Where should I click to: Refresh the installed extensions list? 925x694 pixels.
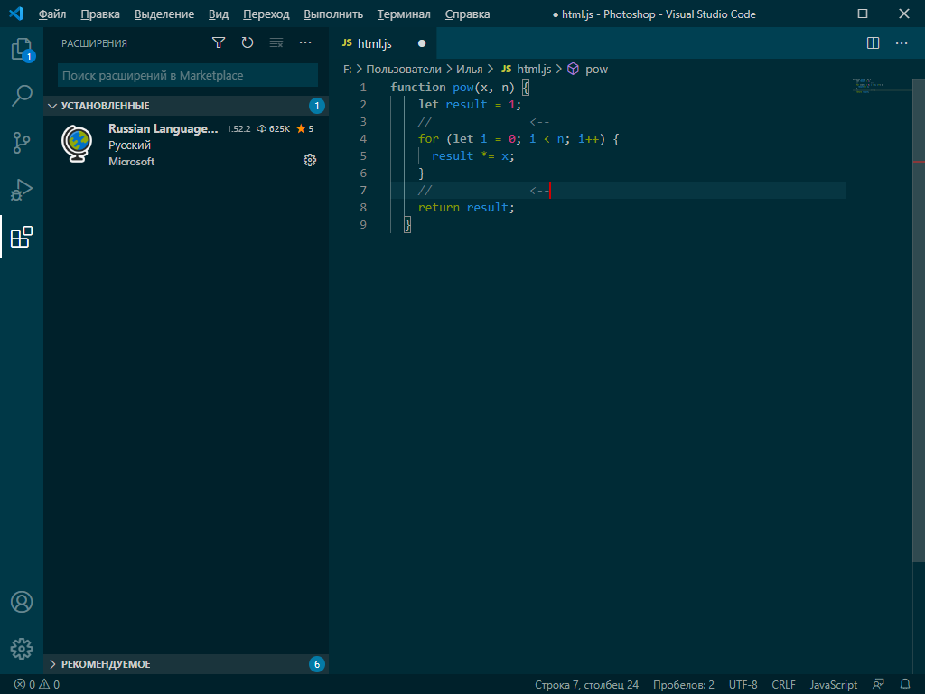[x=246, y=42]
